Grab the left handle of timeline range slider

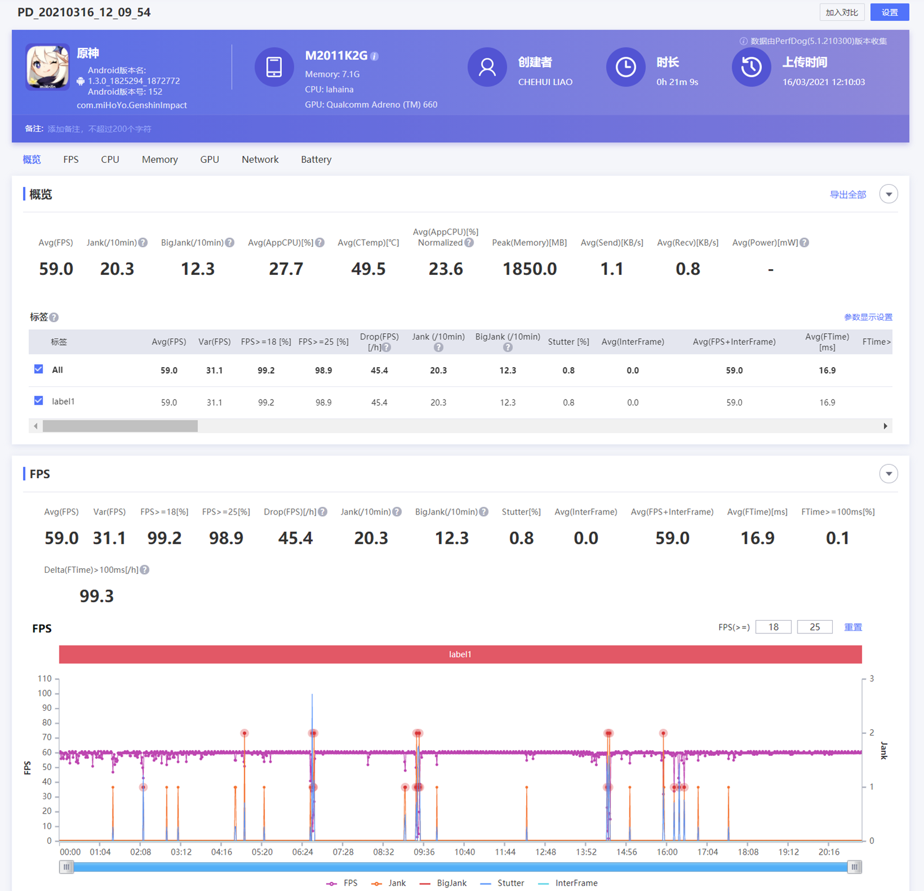[66, 867]
